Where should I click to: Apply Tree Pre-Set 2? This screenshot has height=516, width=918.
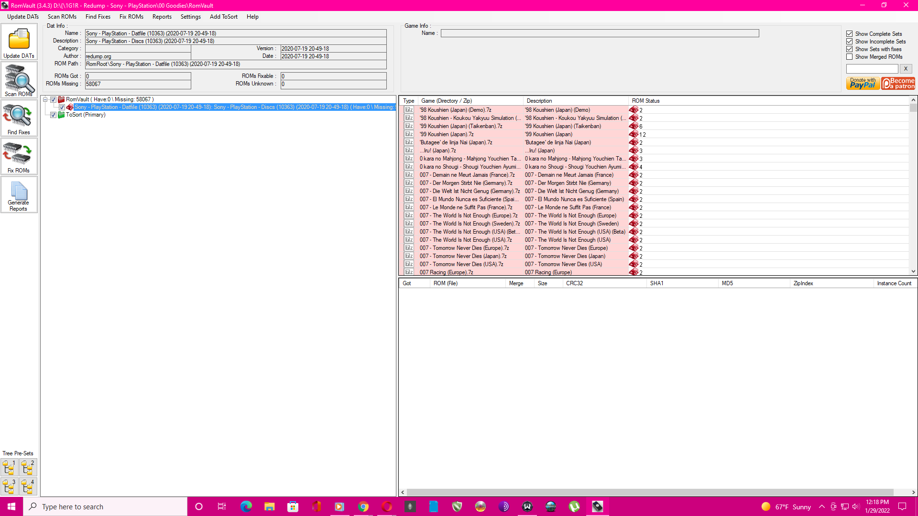pos(28,467)
